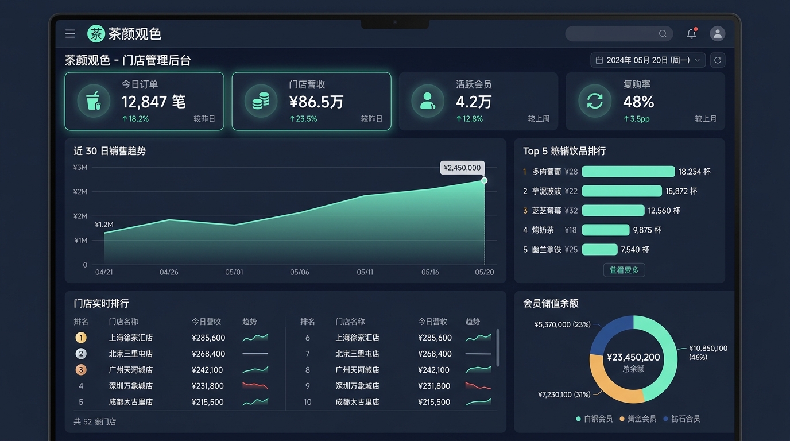This screenshot has width=790, height=441.
Task: Click the 钻石会员 legend entry
Action: [x=681, y=419]
